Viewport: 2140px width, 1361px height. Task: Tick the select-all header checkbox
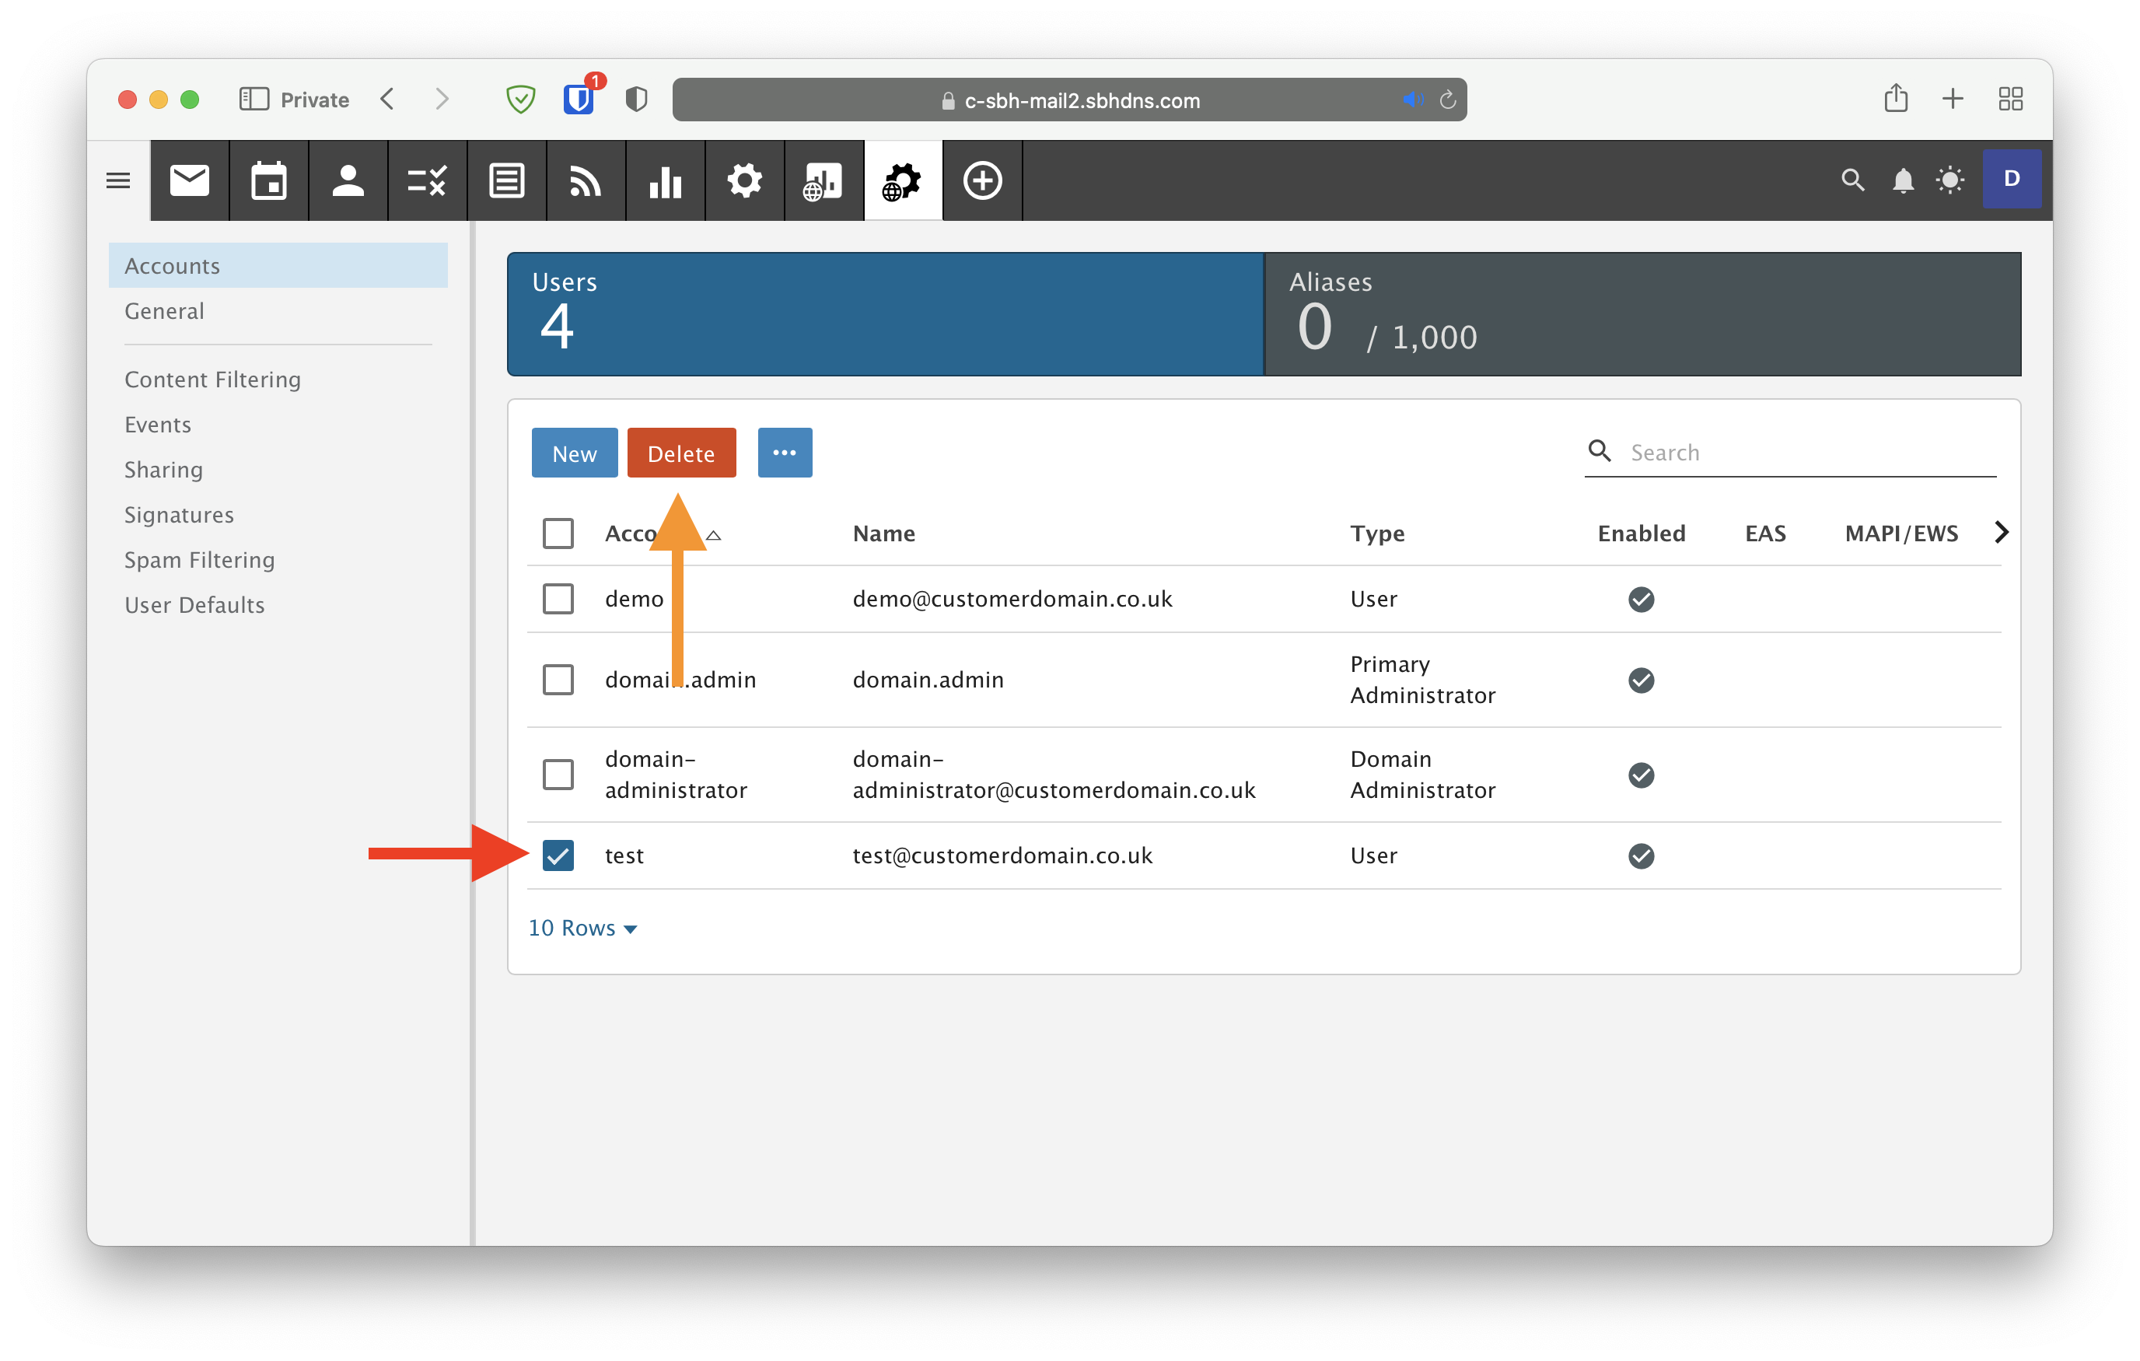tap(558, 534)
